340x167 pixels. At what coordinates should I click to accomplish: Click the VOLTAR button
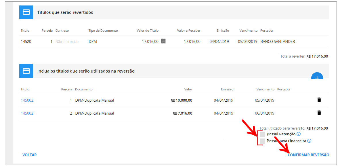[30, 155]
